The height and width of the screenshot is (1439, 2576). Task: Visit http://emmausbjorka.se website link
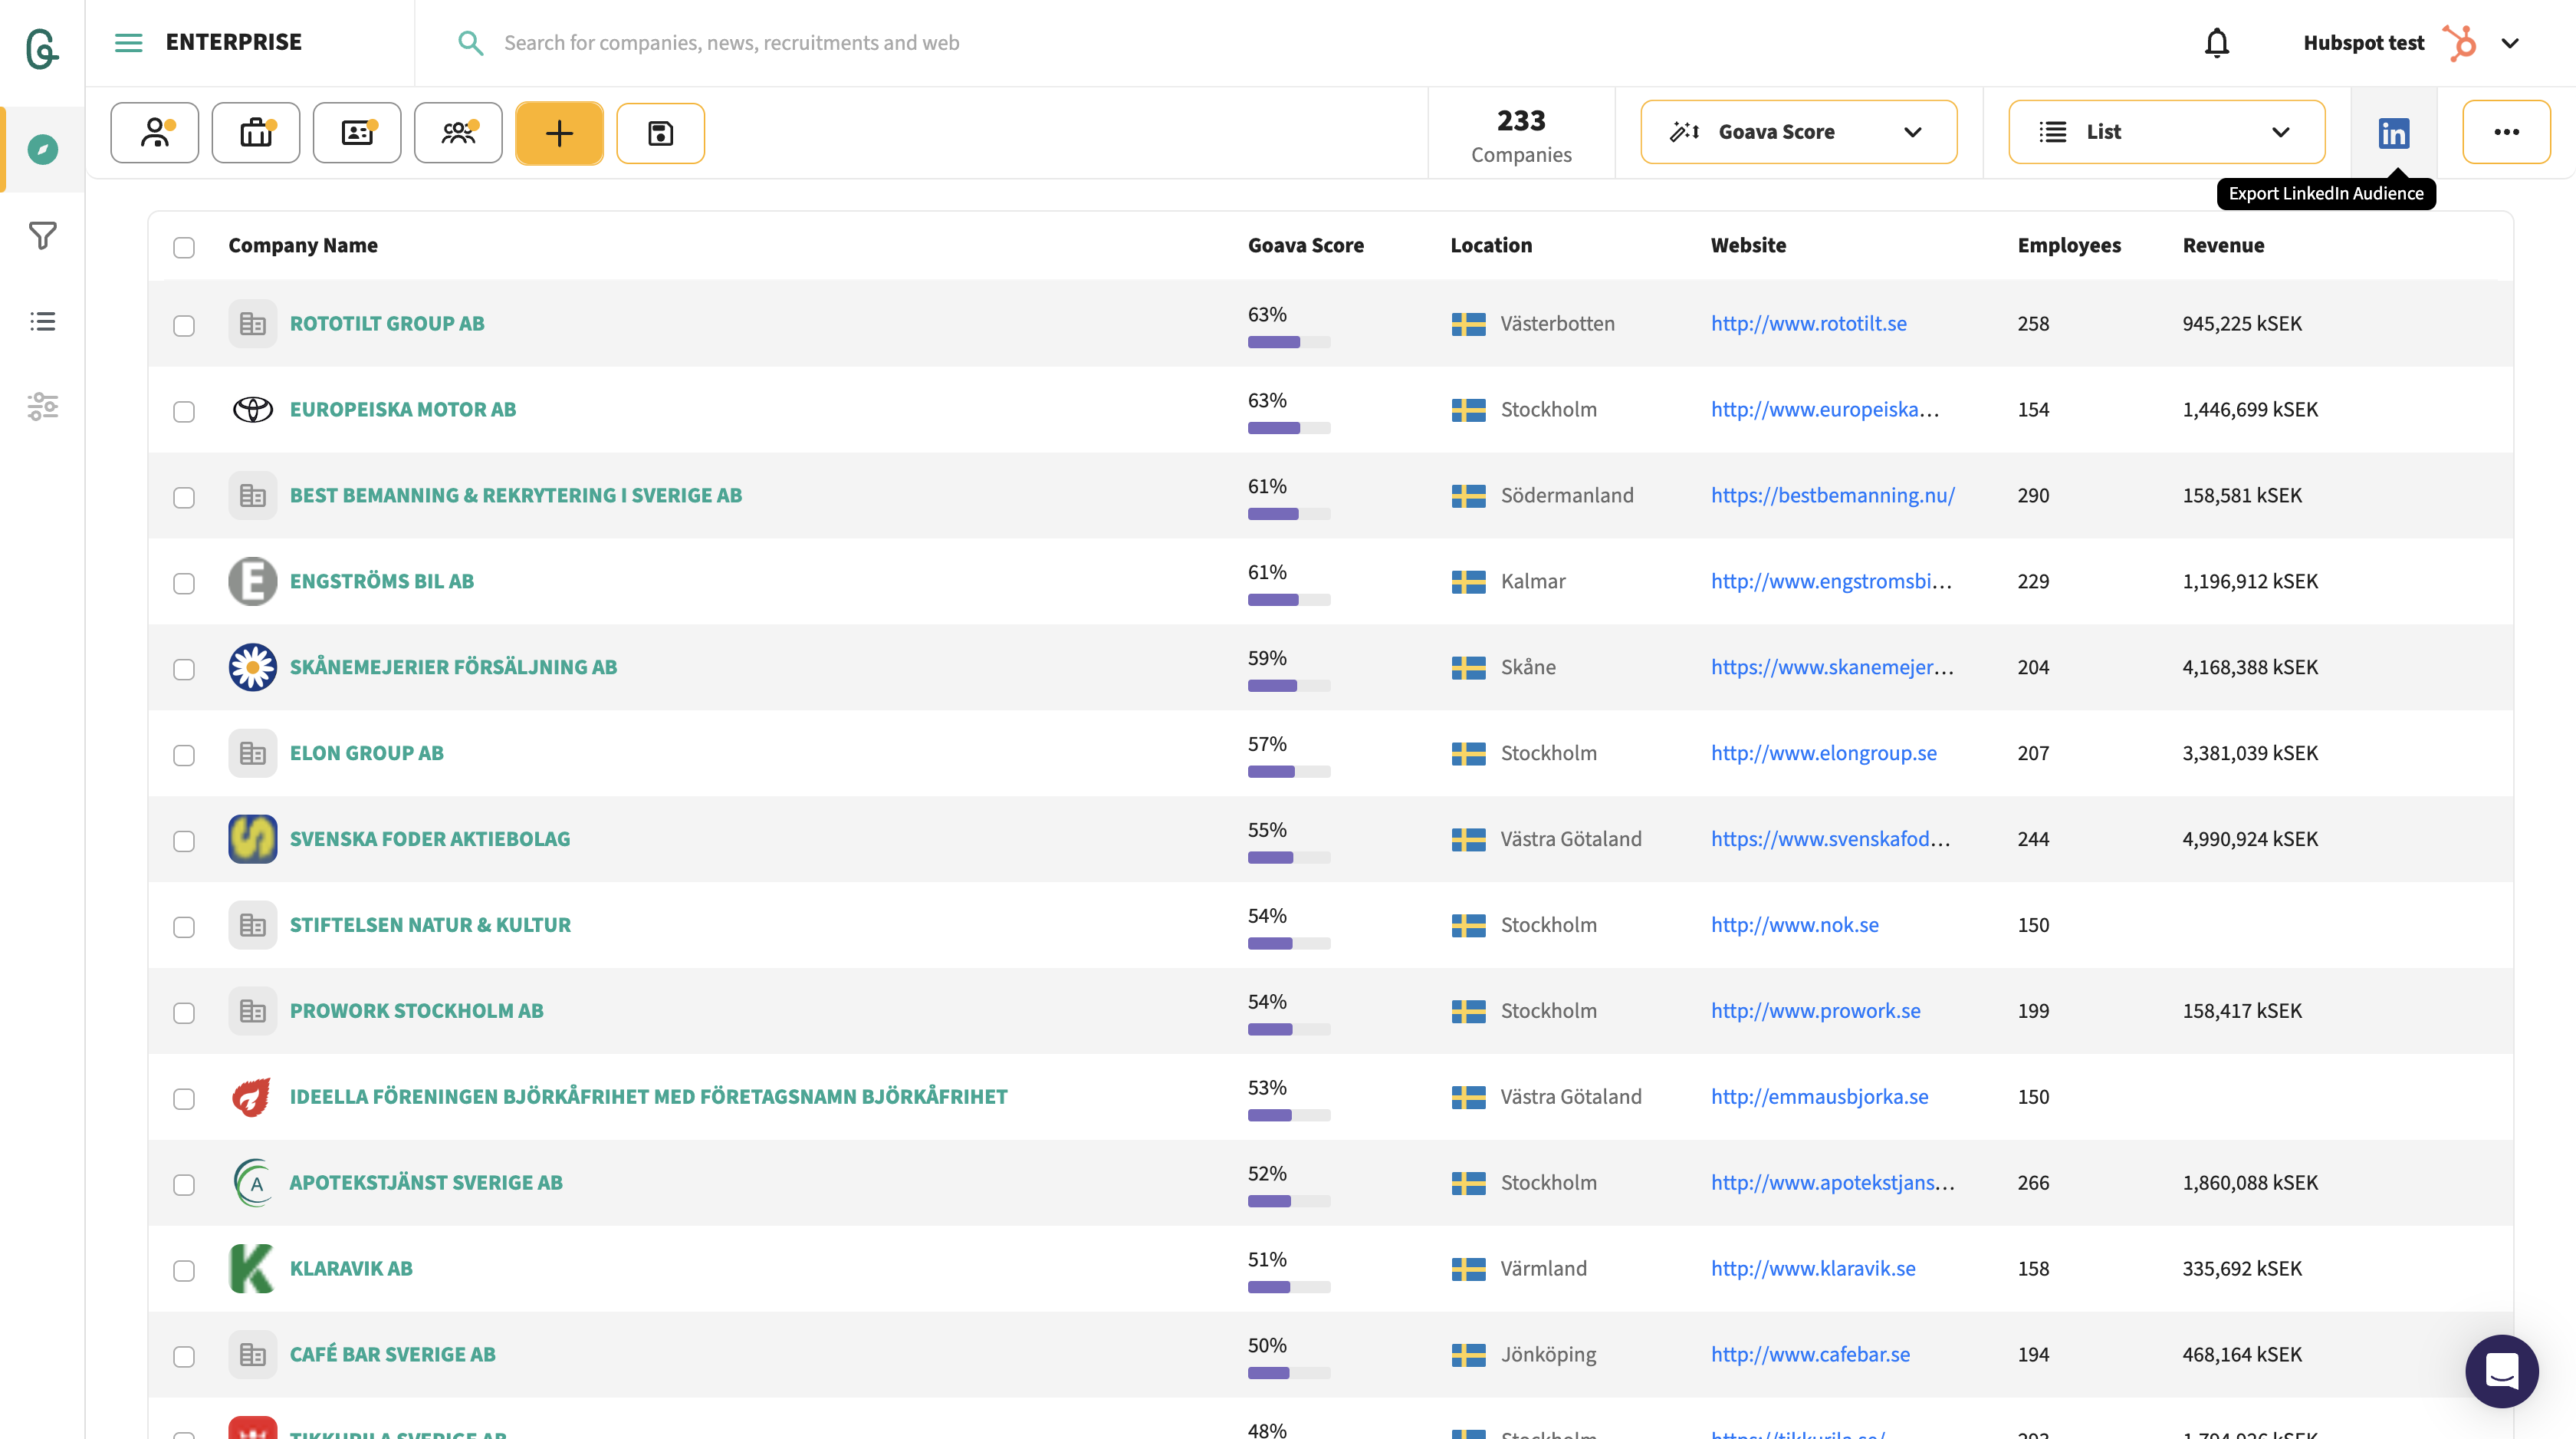click(x=1819, y=1097)
